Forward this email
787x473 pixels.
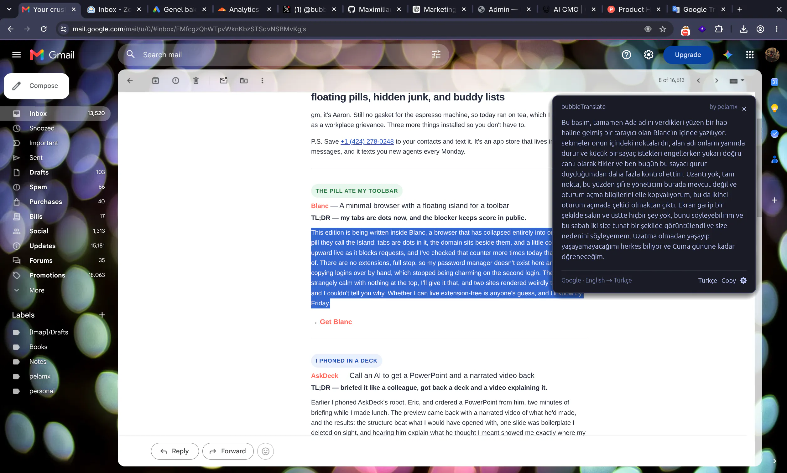tap(228, 451)
